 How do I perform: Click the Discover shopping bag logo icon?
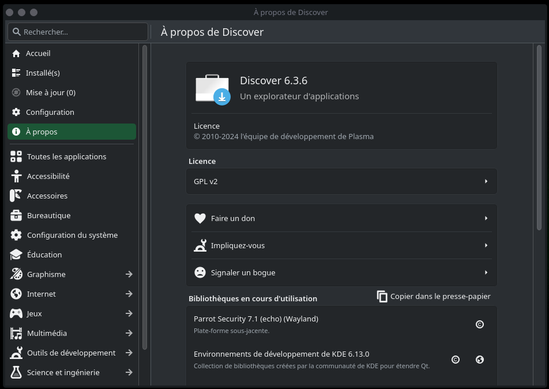point(213,89)
